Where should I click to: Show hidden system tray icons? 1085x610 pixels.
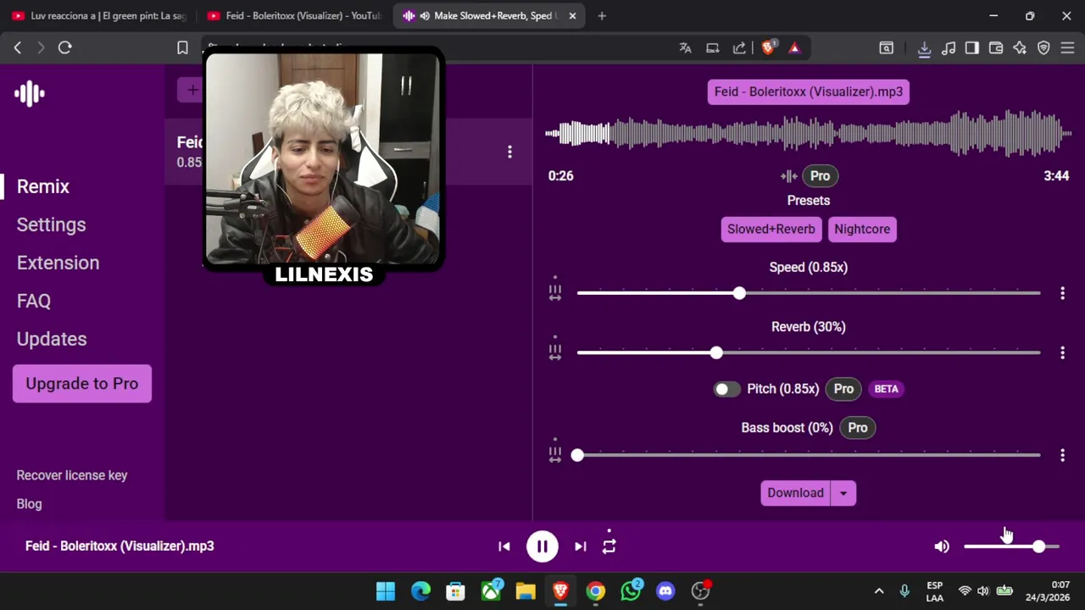point(879,591)
